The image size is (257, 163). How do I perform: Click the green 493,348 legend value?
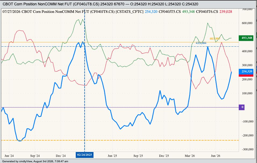click(x=188, y=12)
